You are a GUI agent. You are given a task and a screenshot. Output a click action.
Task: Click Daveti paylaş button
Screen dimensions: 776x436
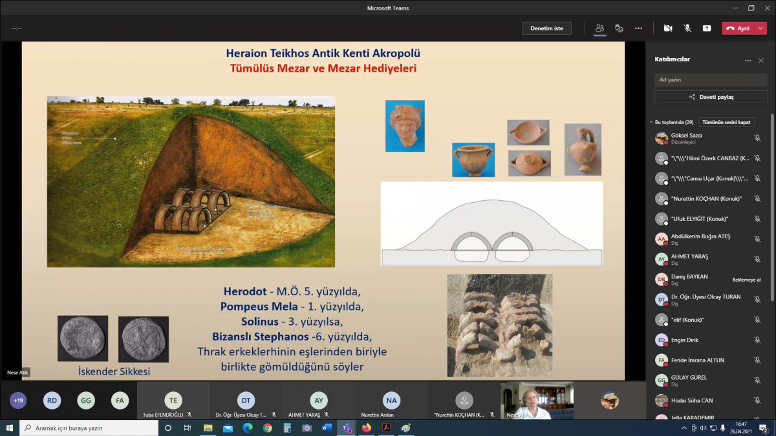[x=711, y=97]
